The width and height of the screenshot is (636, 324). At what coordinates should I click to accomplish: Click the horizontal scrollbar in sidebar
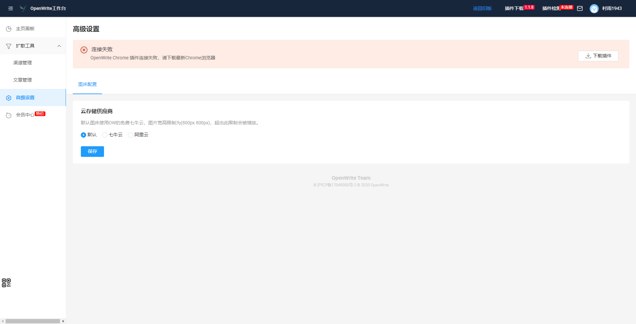coord(32,321)
